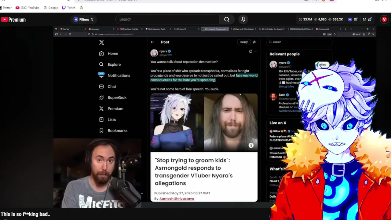Open the Twitch bookmark

[x=69, y=8]
